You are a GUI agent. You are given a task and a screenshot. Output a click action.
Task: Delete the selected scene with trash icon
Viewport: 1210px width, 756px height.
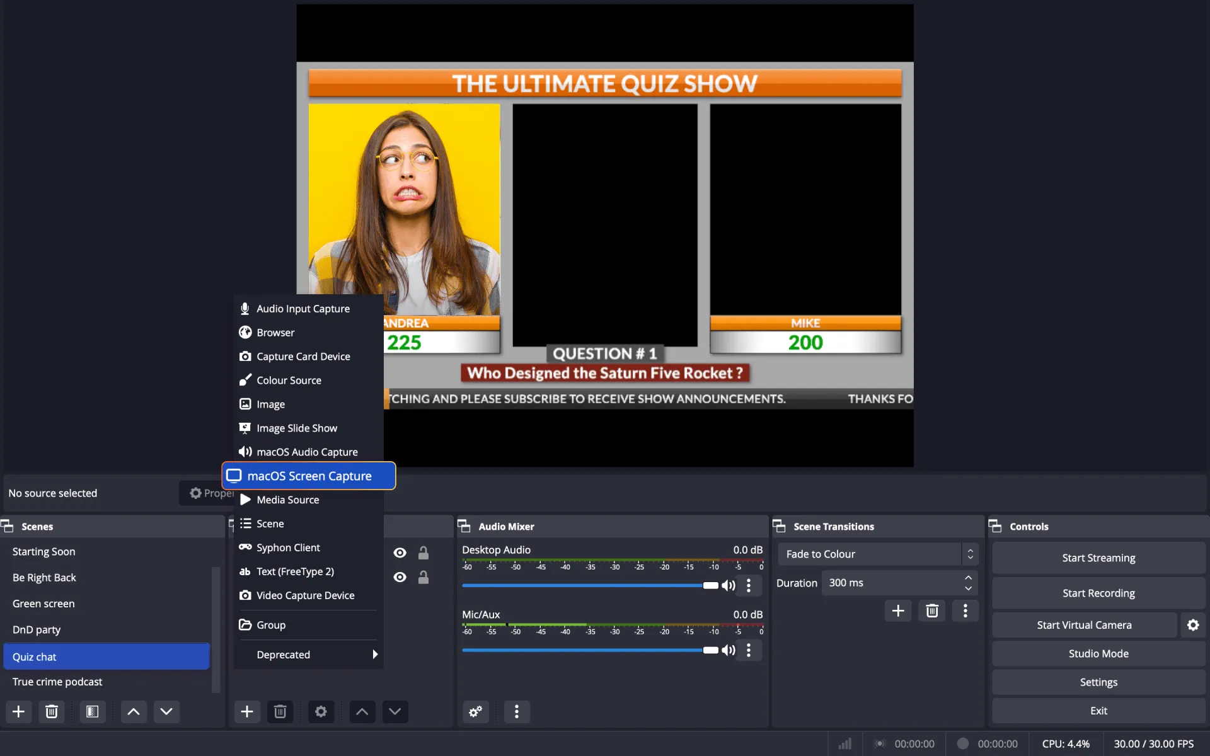click(52, 711)
